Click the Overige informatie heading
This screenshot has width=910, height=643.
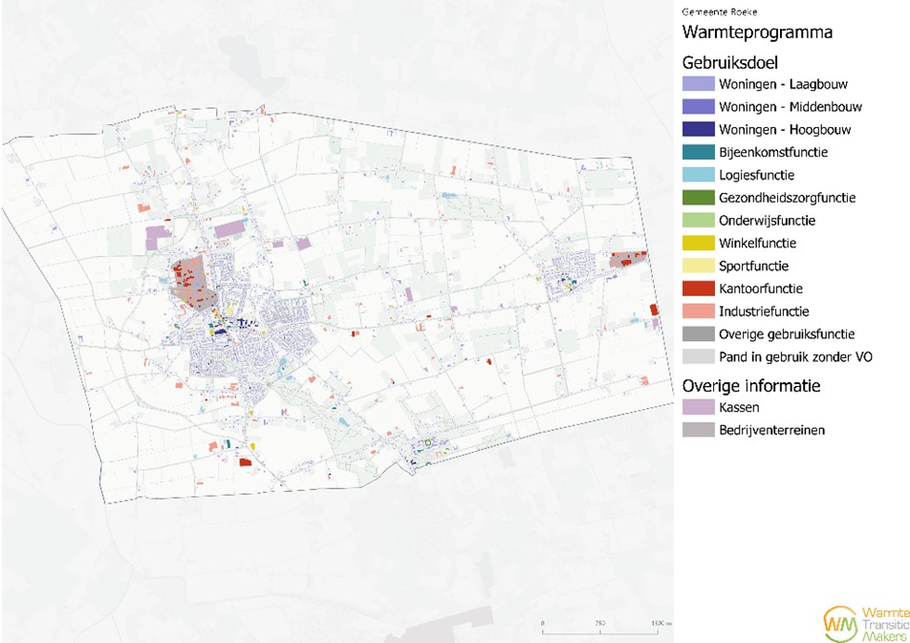(751, 386)
